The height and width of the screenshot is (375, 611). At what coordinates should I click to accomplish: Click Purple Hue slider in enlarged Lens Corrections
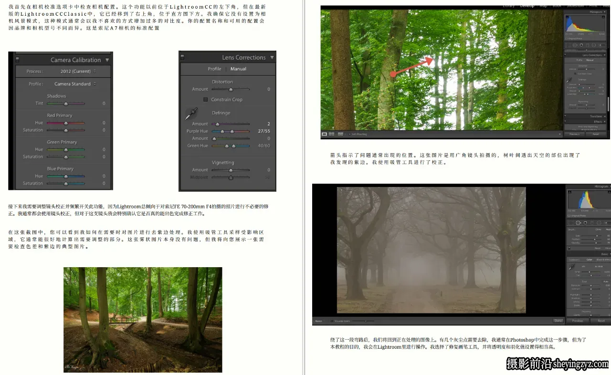pyautogui.click(x=231, y=131)
